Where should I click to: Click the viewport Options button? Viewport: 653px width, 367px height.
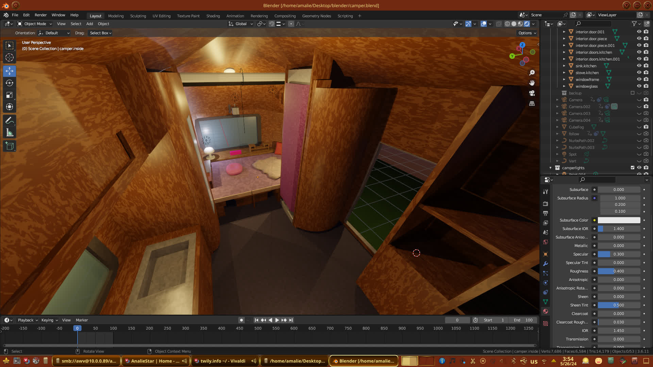527,33
